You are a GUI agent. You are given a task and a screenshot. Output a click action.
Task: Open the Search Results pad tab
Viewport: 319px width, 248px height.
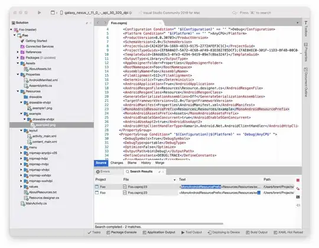(141, 172)
